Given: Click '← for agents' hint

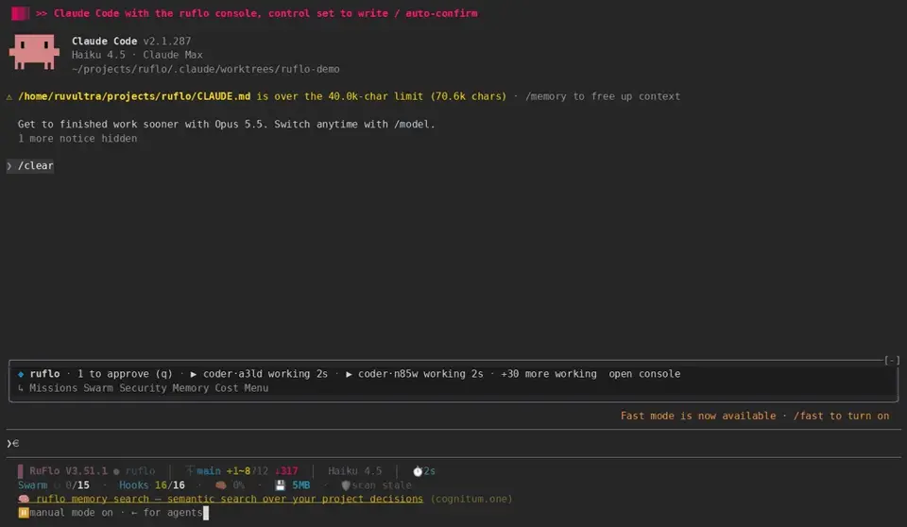Looking at the screenshot, I should [166, 513].
